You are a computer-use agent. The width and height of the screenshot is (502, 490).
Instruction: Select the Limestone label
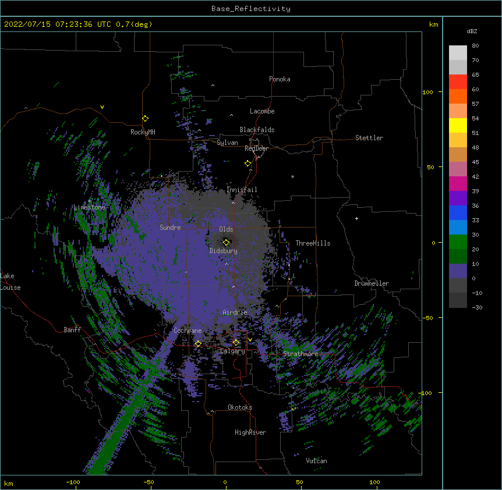[x=89, y=207]
